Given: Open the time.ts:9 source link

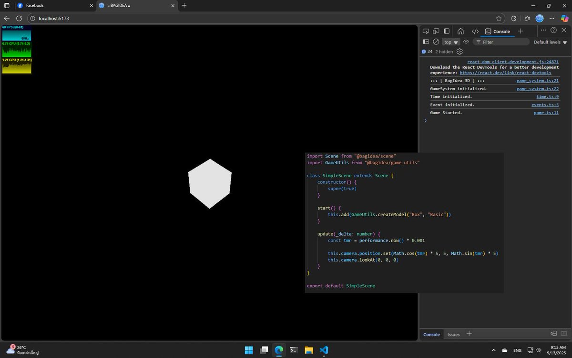Looking at the screenshot, I should pyautogui.click(x=548, y=96).
